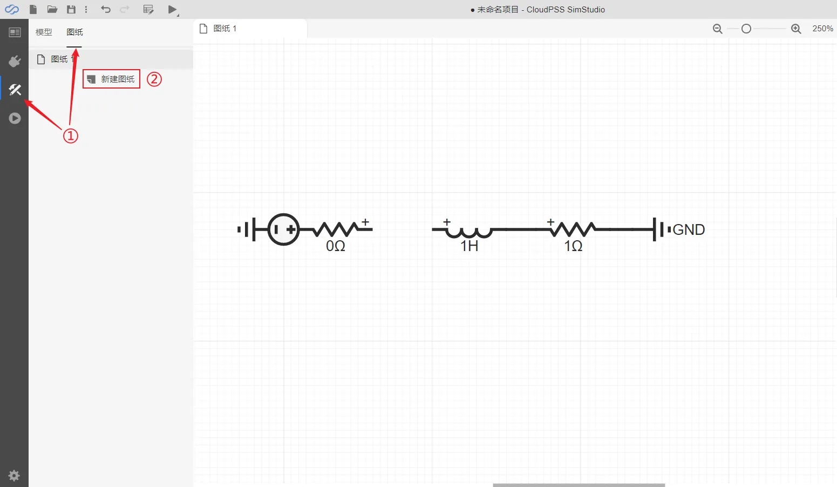Image resolution: width=837 pixels, height=487 pixels.
Task: Click the CloudPSS cloud logo icon
Action: point(11,9)
